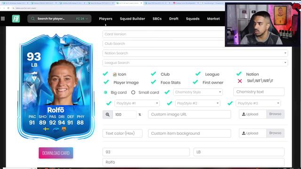
Task: Toggle the League checkmark
Action: pos(198,74)
